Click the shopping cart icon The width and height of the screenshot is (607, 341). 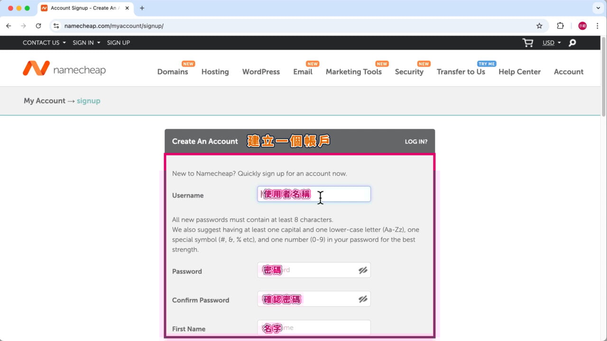point(527,43)
